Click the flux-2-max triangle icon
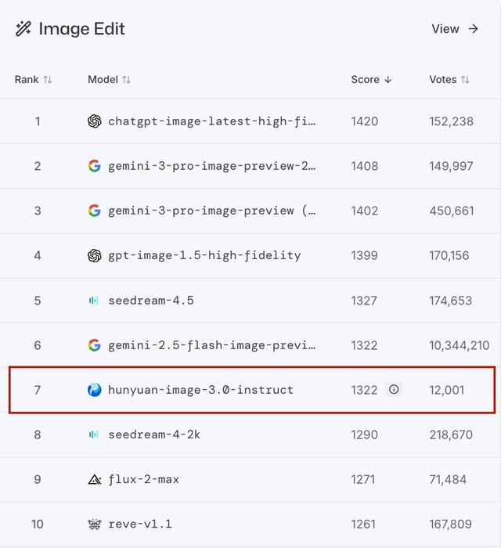 pyautogui.click(x=95, y=479)
